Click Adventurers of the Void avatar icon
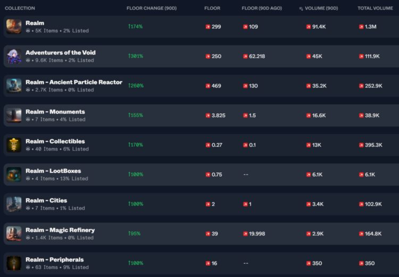The width and height of the screenshot is (399, 277). click(x=14, y=56)
